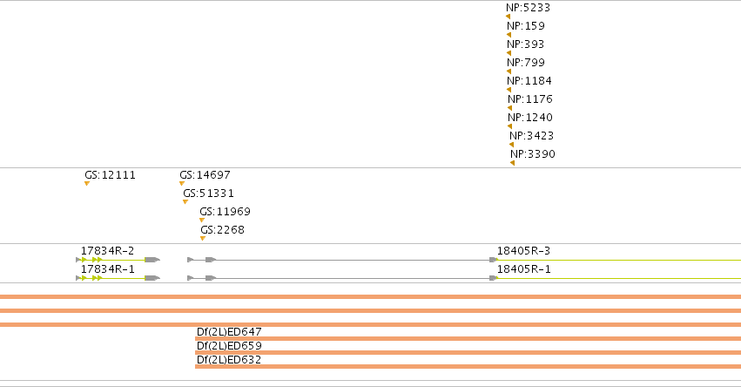This screenshot has height=387, width=741.
Task: Click triangle marker under NP:1176
Action: pyautogui.click(x=510, y=108)
